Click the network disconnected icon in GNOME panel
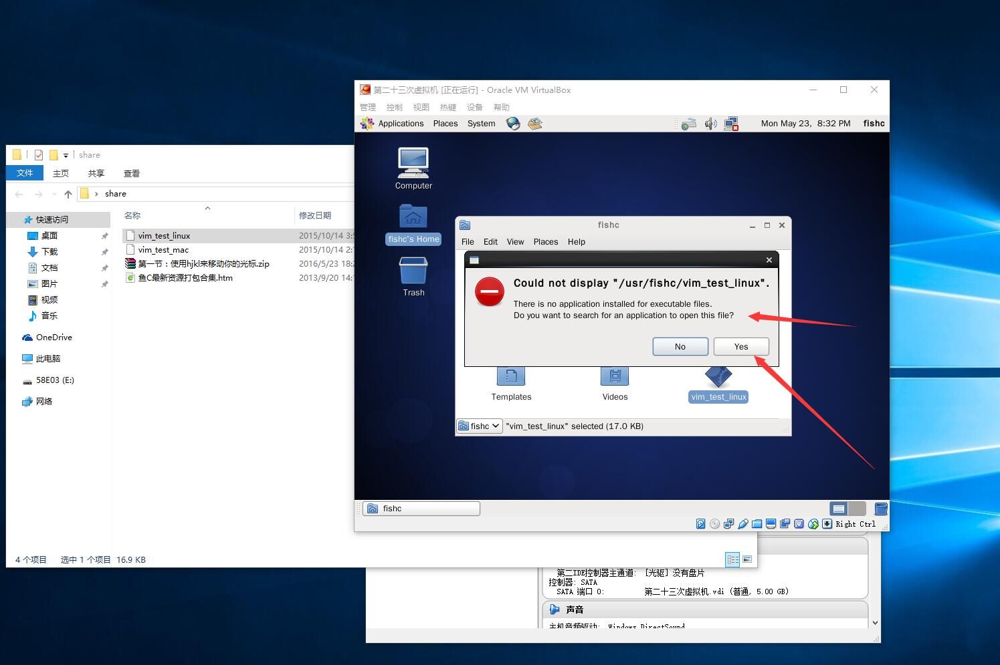 click(x=731, y=124)
